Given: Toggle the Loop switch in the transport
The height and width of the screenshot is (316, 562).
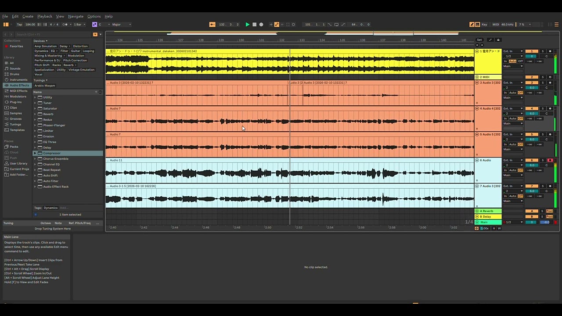Looking at the screenshot, I should [x=336, y=25].
